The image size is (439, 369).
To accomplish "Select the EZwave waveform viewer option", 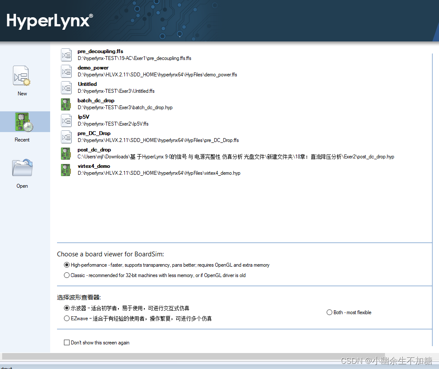I will 67,318.
